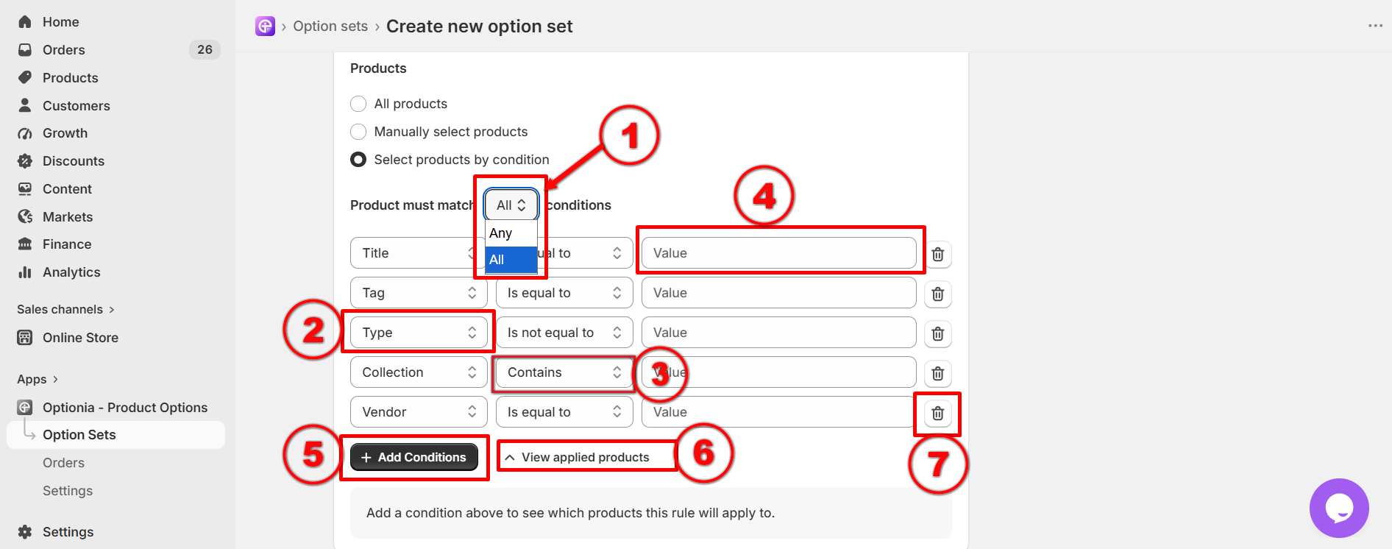Open the Contains operator dropdown
Viewport: 1392px width, 549px height.
click(x=564, y=372)
